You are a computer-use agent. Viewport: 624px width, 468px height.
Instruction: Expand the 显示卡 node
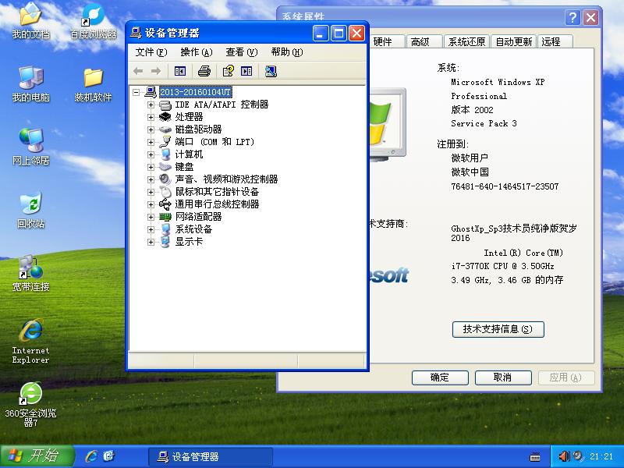pyautogui.click(x=151, y=242)
